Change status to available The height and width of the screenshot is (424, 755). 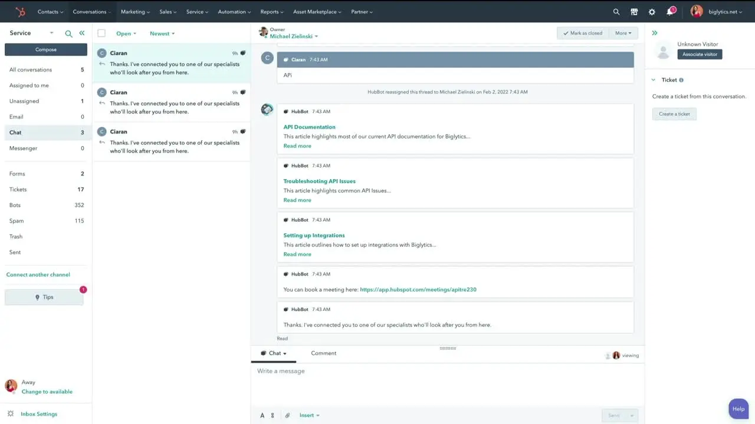(x=47, y=392)
